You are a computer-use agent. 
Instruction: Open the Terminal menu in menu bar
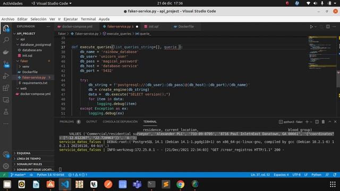88,19
